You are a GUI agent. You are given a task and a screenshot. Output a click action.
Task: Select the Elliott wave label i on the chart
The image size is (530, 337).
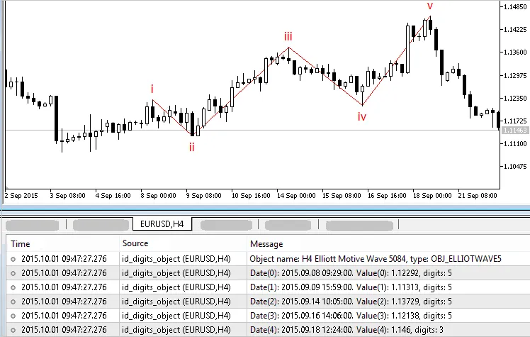pyautogui.click(x=152, y=89)
